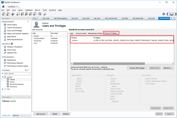This screenshot has height=118, width=177.
Task: Search table data toolbar icon
Action: click(x=40, y=14)
